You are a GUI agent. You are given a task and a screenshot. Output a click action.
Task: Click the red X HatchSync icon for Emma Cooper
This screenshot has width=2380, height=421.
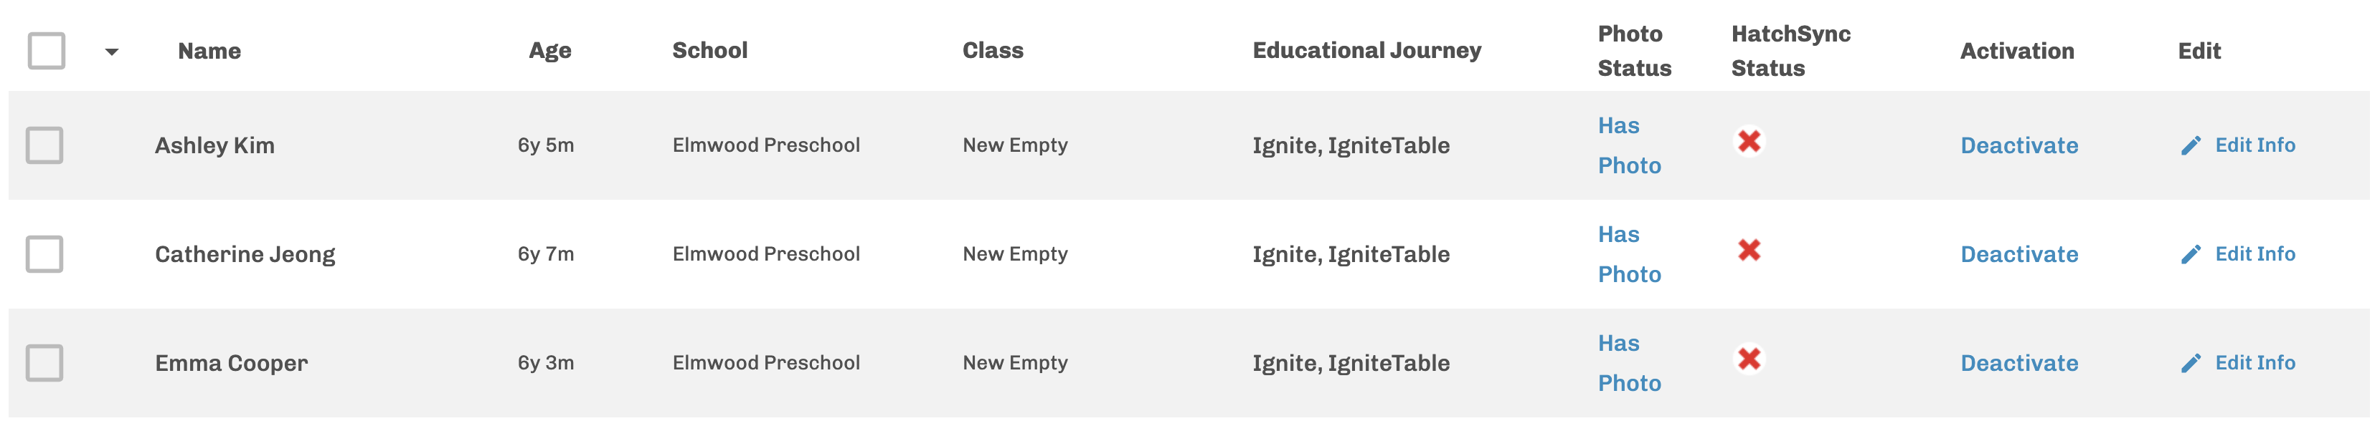(1748, 359)
